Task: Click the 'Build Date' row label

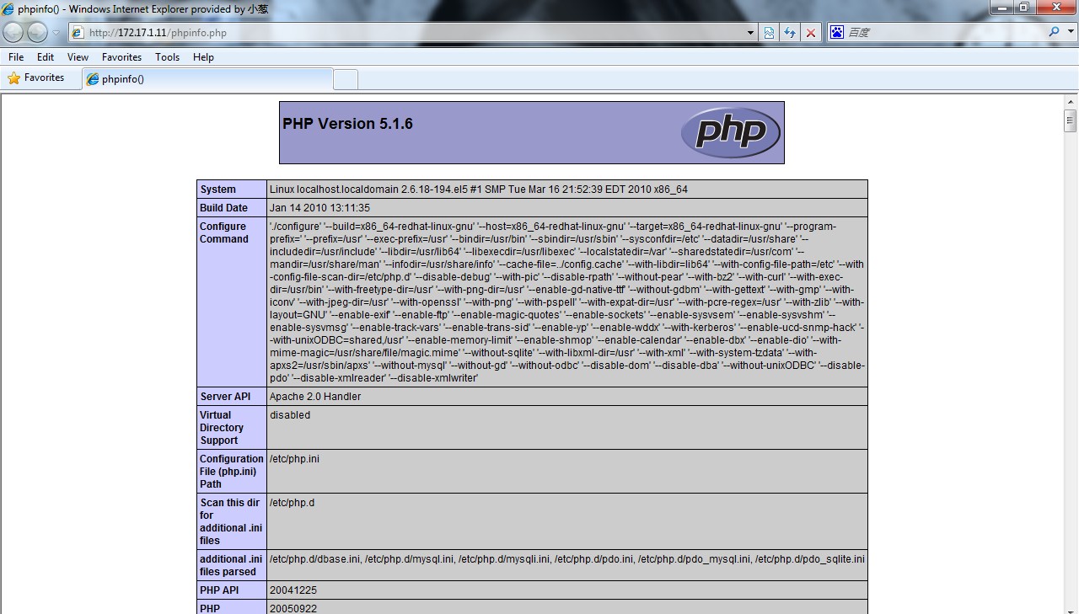Action: point(223,208)
